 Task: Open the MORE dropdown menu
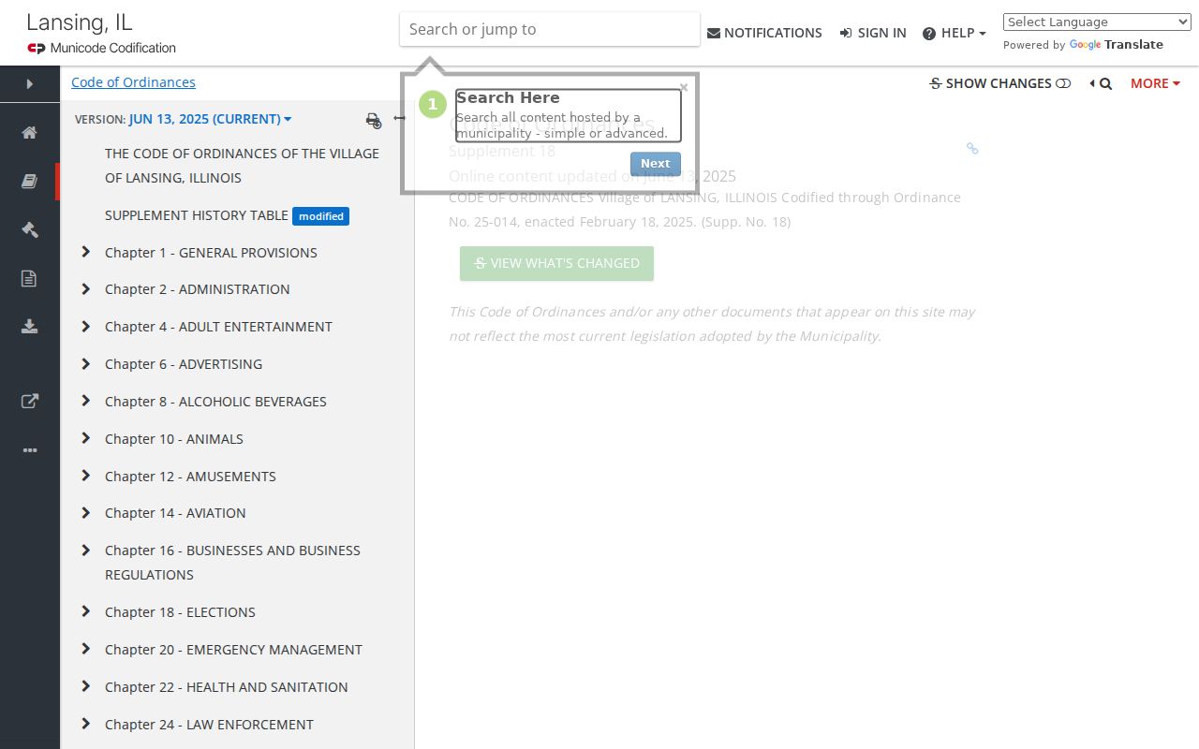click(x=1155, y=83)
